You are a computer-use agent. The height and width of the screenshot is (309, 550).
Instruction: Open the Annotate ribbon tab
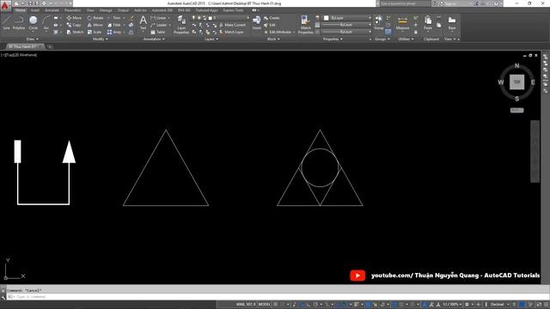52,10
